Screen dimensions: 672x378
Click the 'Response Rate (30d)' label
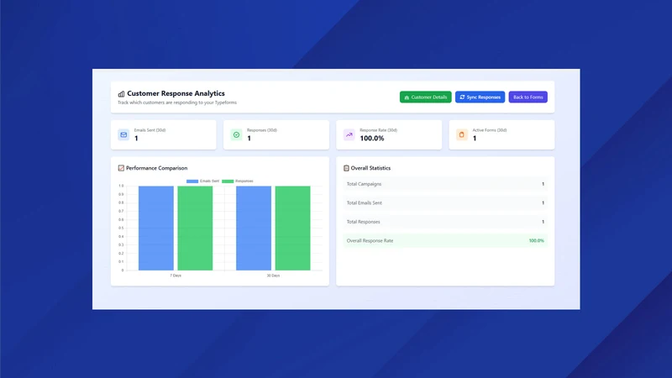[379, 130]
